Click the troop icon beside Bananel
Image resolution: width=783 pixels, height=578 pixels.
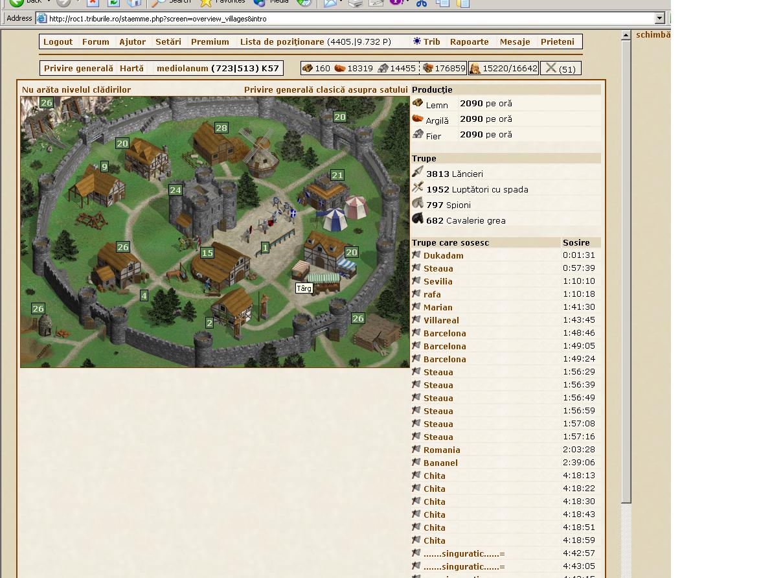click(416, 462)
